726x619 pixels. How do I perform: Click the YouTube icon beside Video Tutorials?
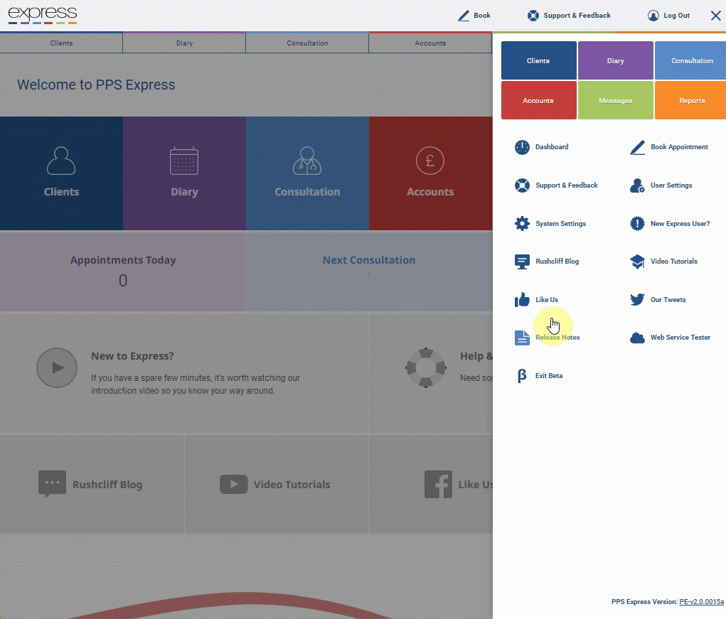[x=234, y=485]
